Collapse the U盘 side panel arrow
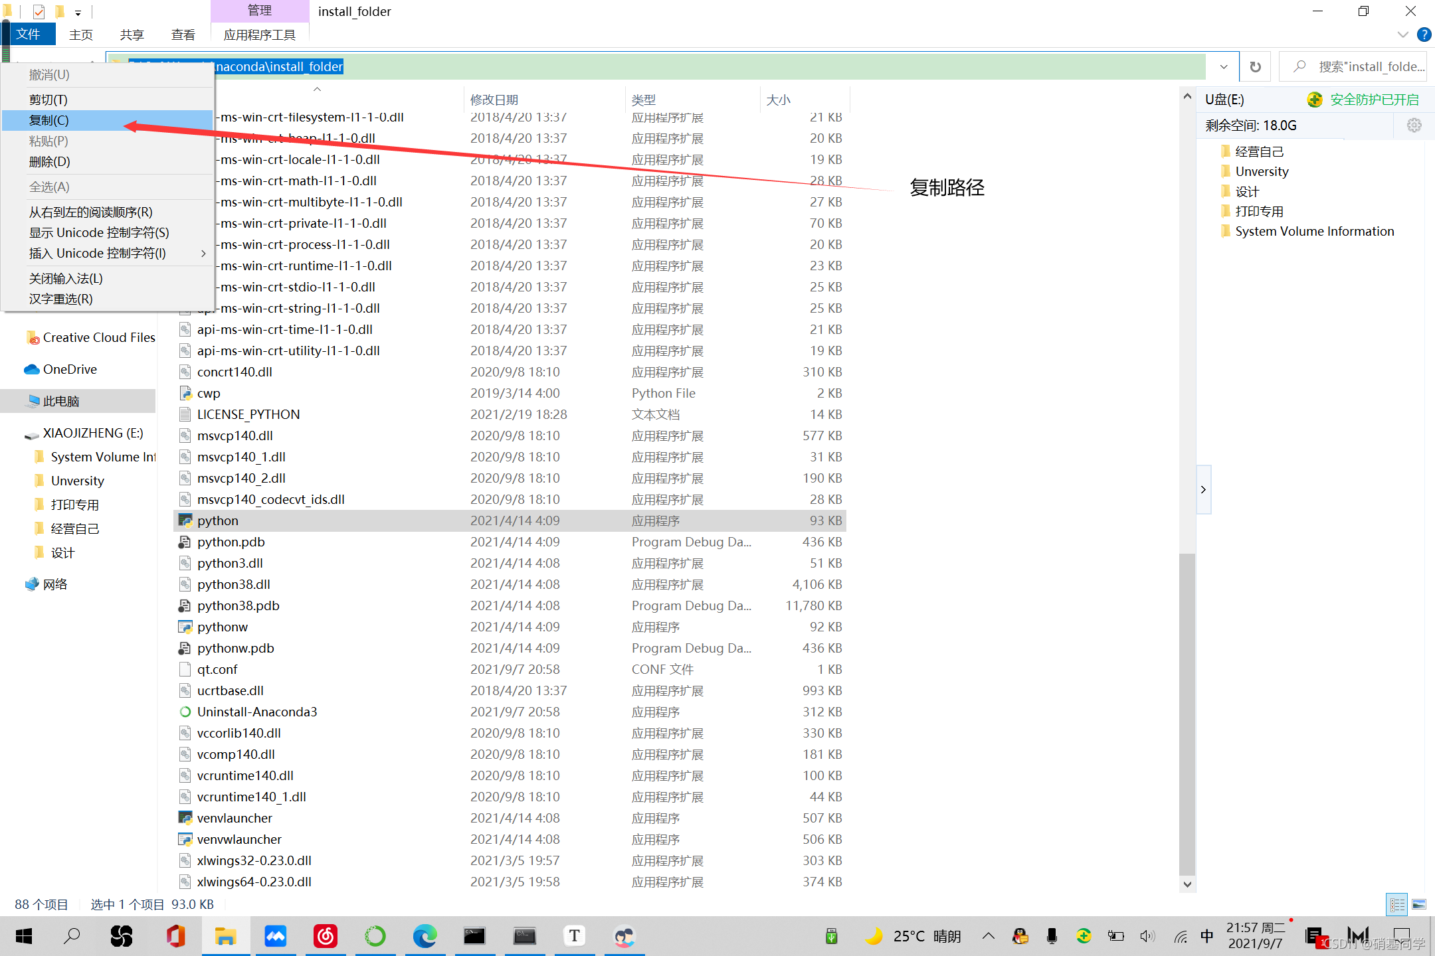 [1203, 489]
